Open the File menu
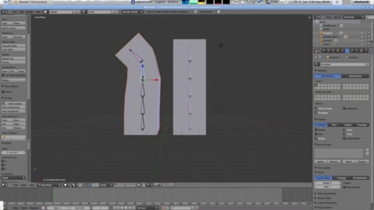Viewport: 374px width, 210px height. pos(15,12)
